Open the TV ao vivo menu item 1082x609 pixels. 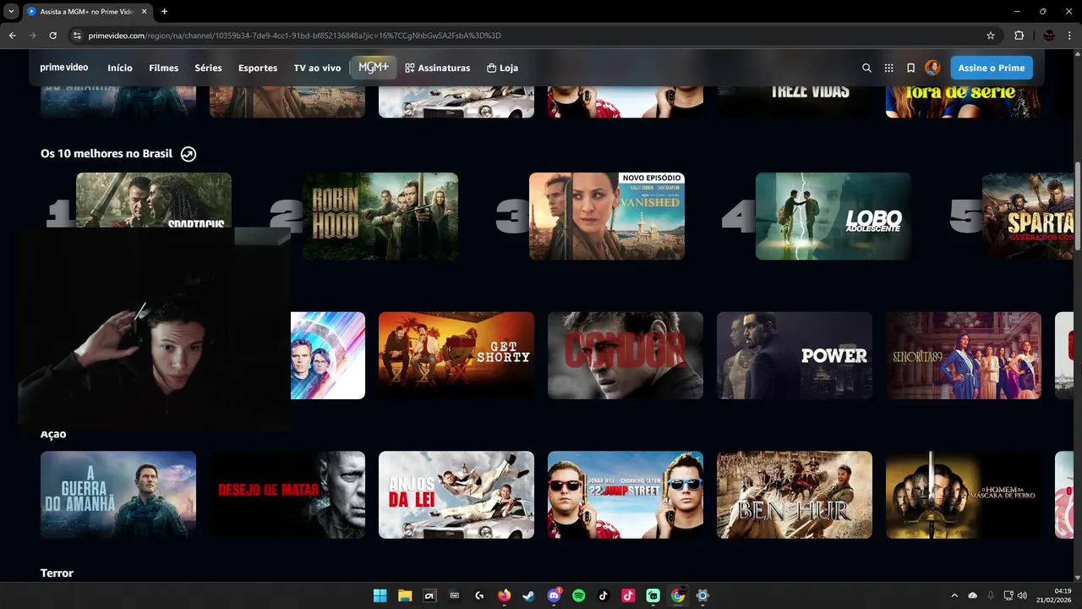(317, 68)
